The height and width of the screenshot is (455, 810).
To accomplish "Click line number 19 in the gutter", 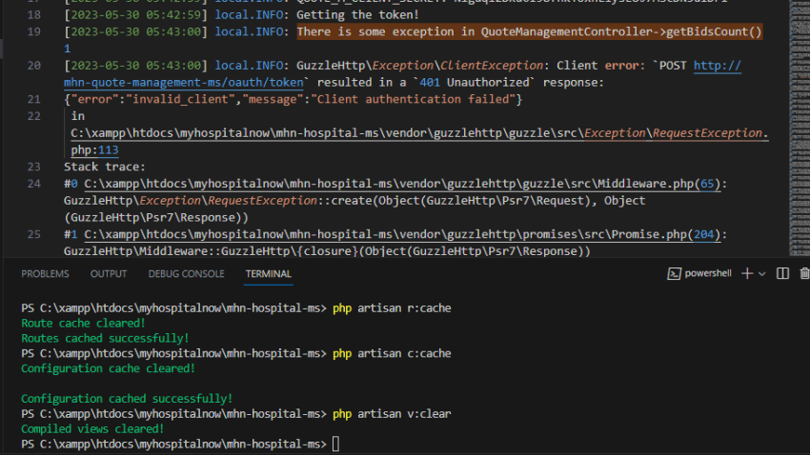I will (x=34, y=32).
